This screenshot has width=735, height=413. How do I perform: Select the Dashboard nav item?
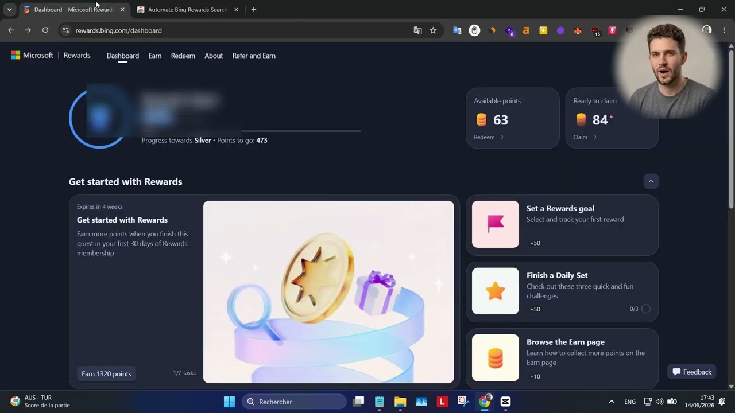coord(123,56)
